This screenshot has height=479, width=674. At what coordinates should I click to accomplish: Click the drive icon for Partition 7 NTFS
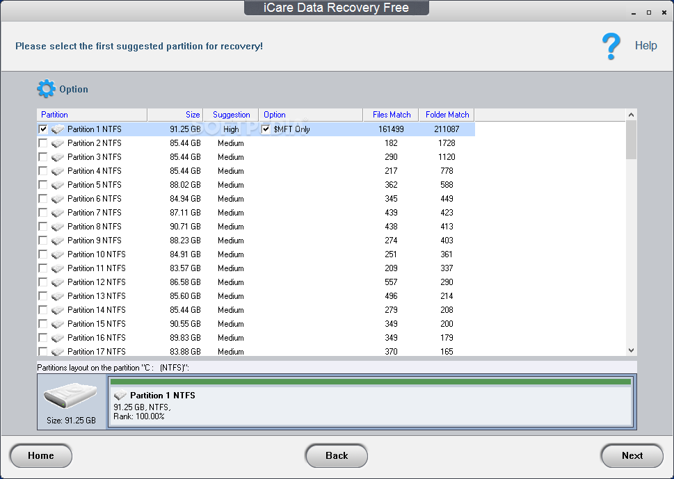pyautogui.click(x=58, y=213)
